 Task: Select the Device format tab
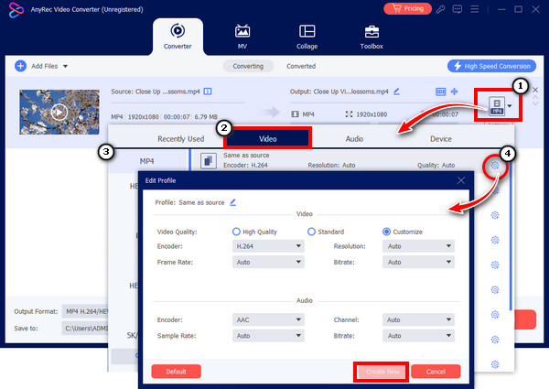441,139
